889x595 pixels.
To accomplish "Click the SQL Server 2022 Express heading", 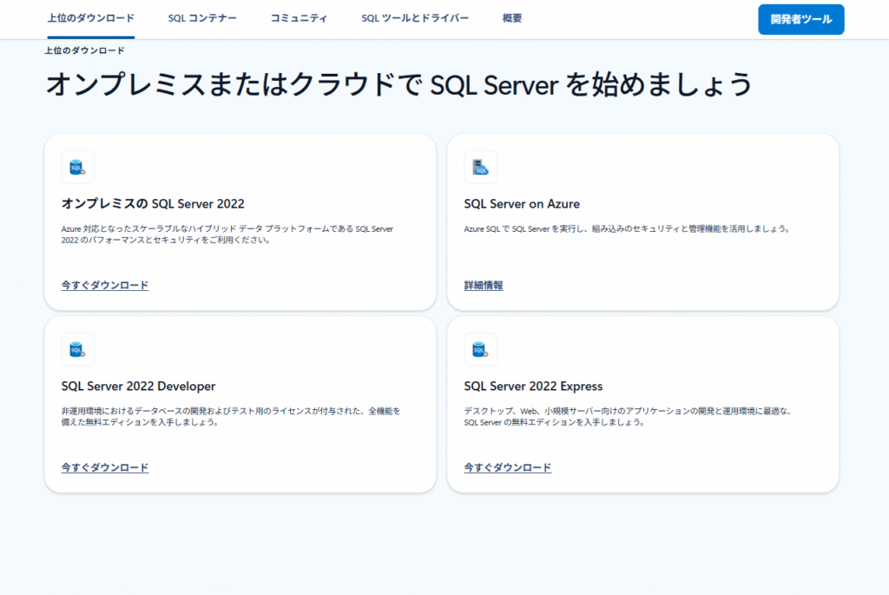I will (533, 387).
